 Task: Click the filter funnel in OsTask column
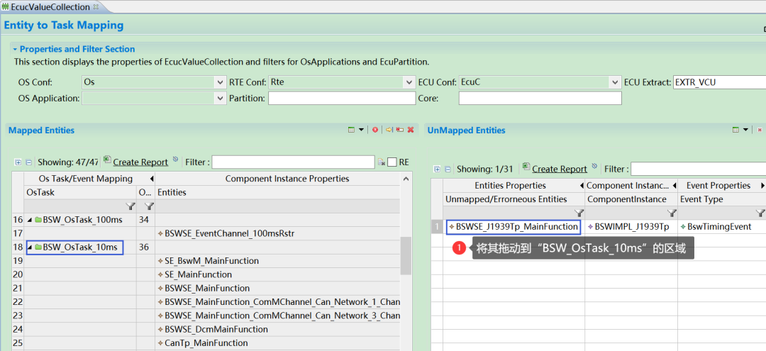pos(131,206)
